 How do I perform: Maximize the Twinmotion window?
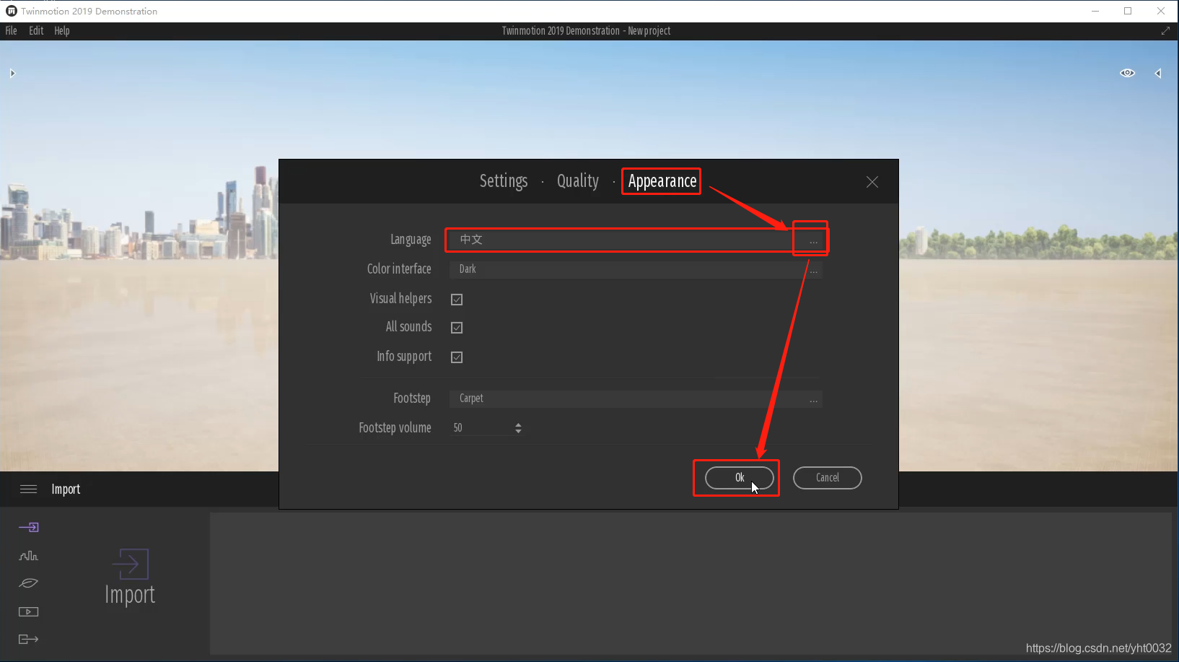1128,11
